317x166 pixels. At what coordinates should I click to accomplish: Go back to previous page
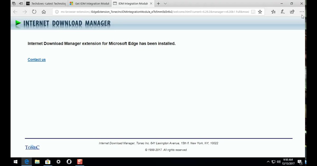(15, 12)
